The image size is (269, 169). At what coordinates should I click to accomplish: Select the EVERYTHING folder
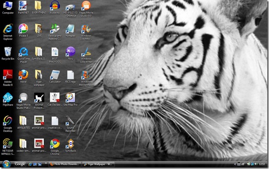click(x=39, y=8)
